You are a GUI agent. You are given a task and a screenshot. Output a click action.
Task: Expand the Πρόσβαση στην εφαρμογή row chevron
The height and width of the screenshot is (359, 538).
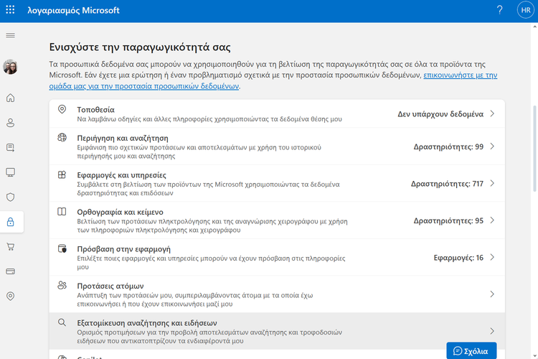click(492, 257)
